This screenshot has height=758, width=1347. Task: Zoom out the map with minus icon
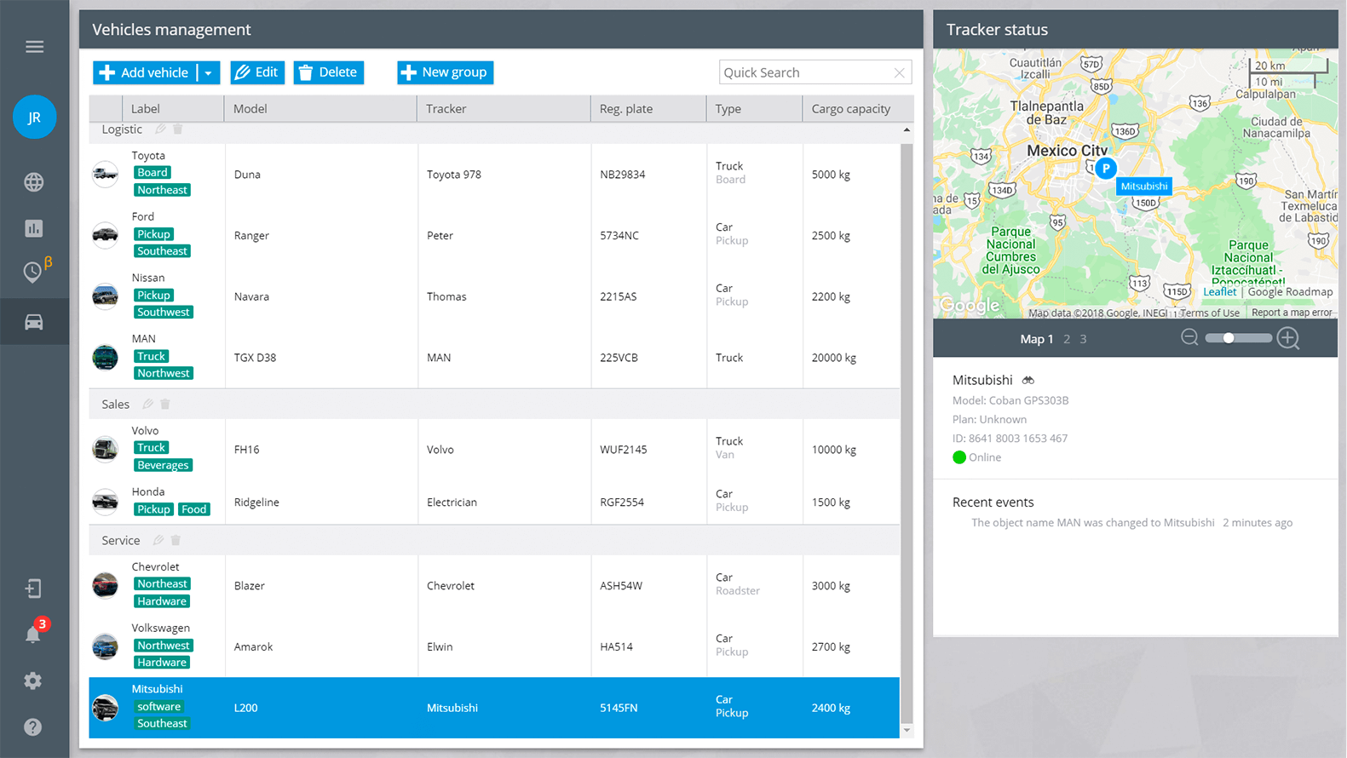point(1189,337)
